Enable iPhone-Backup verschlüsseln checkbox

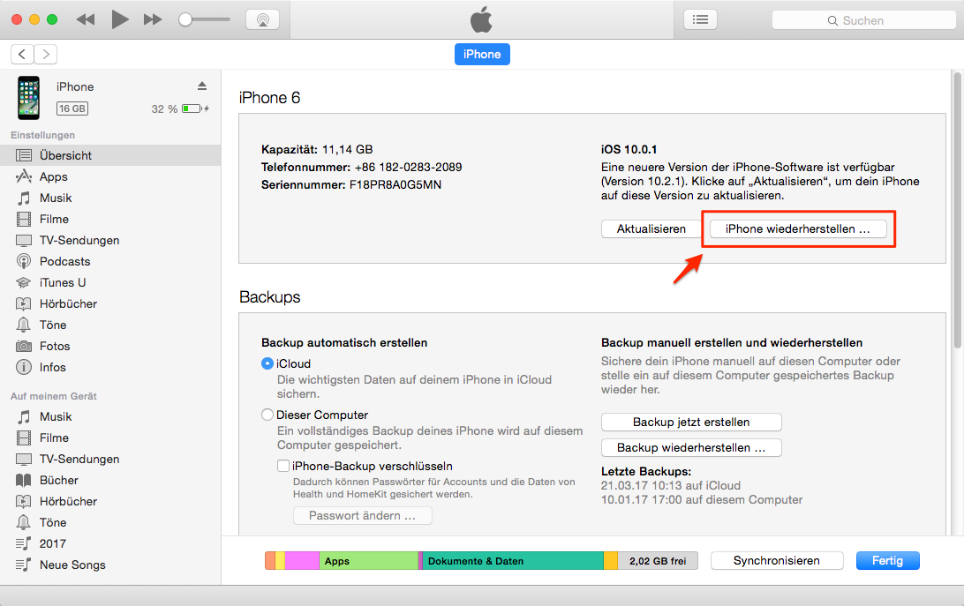[x=283, y=466]
